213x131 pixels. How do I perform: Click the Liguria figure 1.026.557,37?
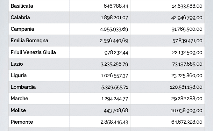[114, 76]
